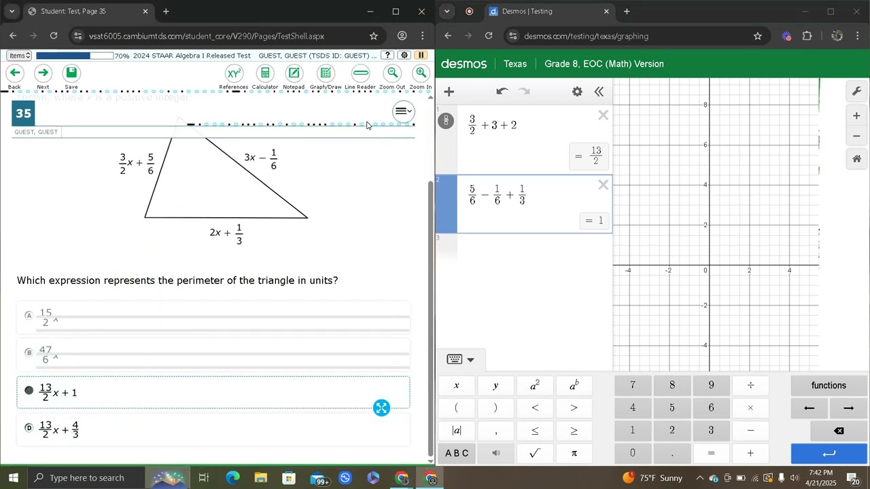This screenshot has height=489, width=870.
Task: Add new item in Desmos expression list
Action: click(x=449, y=92)
